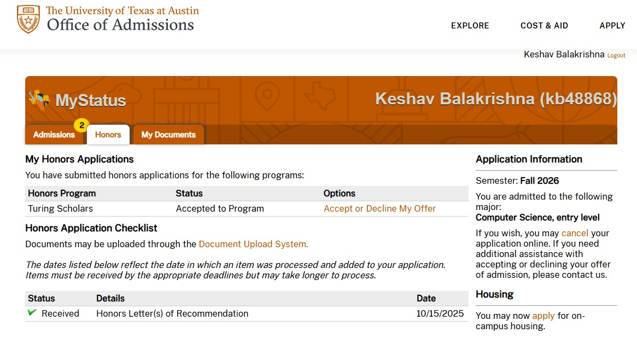Click apply for on-campus housing link
This screenshot has width=637, height=338.
[x=543, y=316]
